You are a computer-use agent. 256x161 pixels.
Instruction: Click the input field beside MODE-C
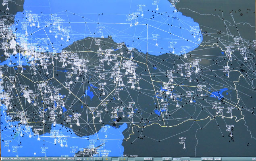(x=158, y=159)
